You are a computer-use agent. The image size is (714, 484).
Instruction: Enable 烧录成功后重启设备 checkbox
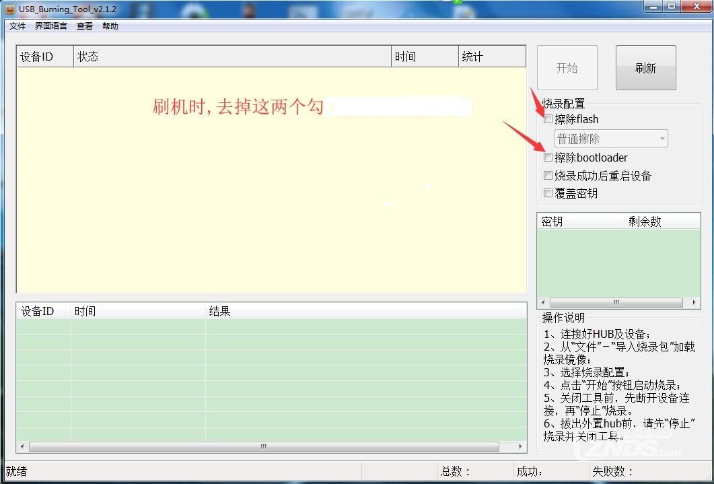pos(548,176)
